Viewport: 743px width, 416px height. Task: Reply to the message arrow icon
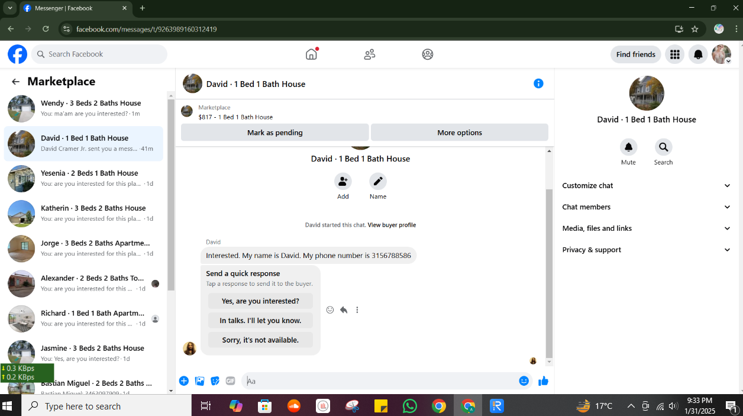tap(344, 309)
